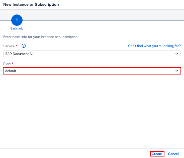Open the "Can't find what you're looking for?" link
184x158 pixels.
[x=154, y=46]
